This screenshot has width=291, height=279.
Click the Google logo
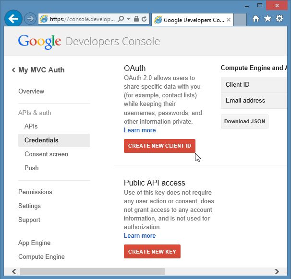pyautogui.click(x=39, y=42)
